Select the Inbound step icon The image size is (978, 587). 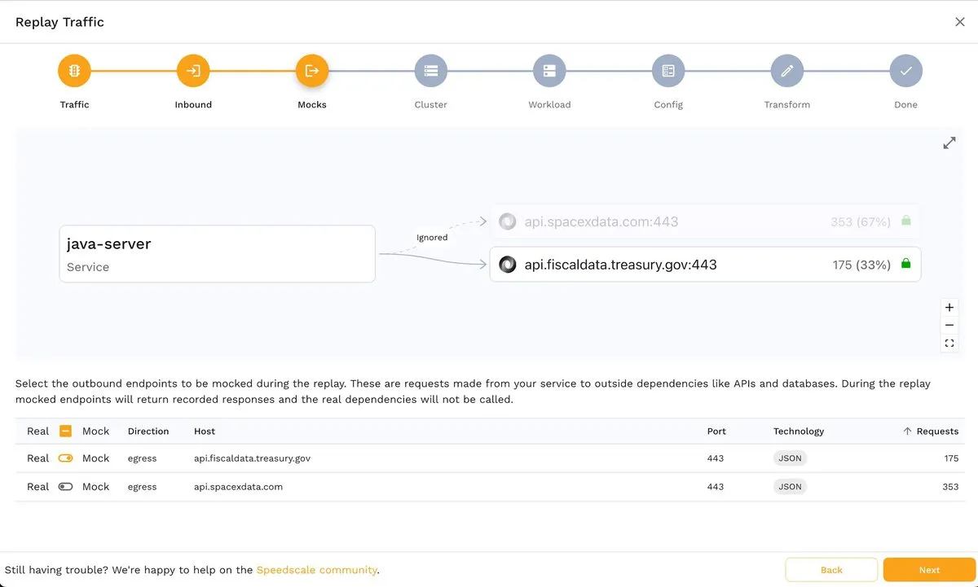pyautogui.click(x=193, y=71)
